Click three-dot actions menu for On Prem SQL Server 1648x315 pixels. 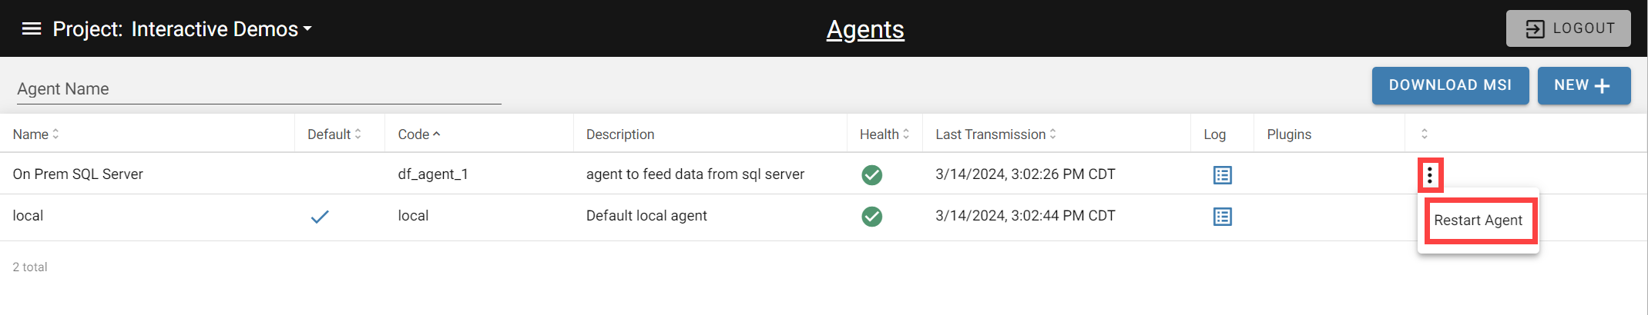pos(1429,175)
